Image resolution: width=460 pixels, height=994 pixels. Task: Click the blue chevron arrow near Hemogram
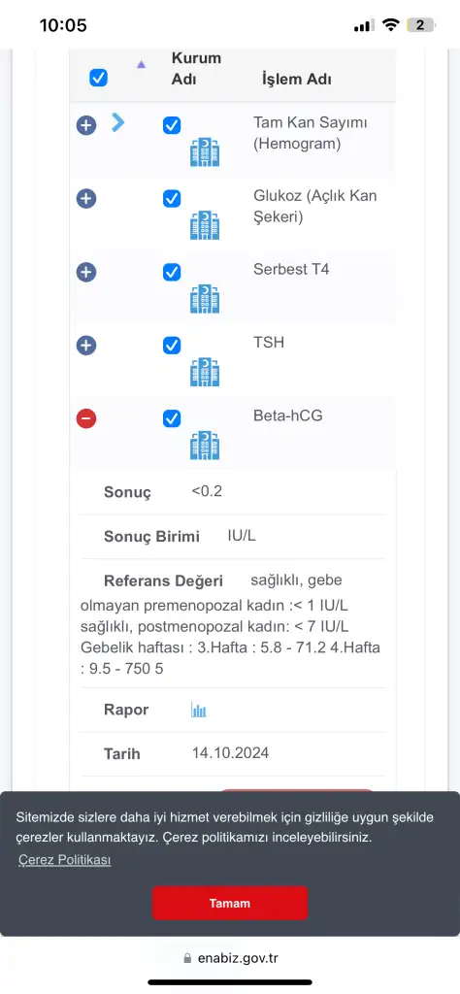117,121
